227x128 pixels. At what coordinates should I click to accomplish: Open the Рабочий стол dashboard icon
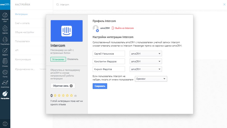pos(5,16)
